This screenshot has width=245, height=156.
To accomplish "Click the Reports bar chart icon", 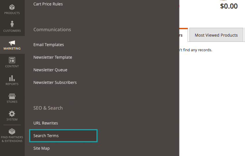I will tap(12, 78).
